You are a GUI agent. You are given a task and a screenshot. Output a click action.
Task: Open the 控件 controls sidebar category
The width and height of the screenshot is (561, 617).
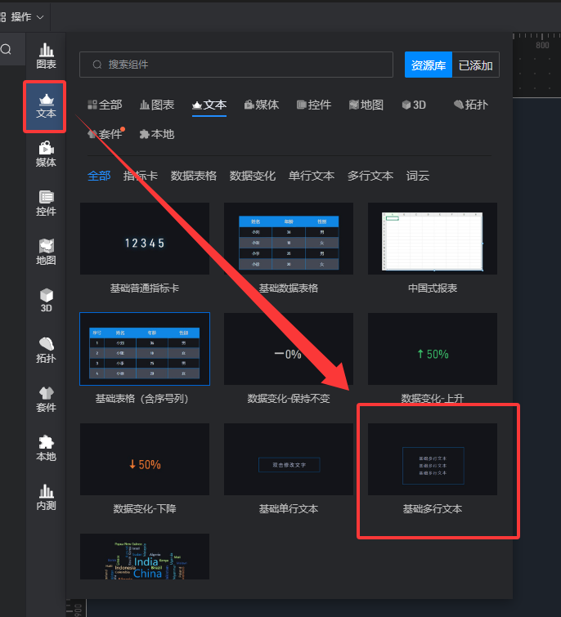tap(46, 203)
